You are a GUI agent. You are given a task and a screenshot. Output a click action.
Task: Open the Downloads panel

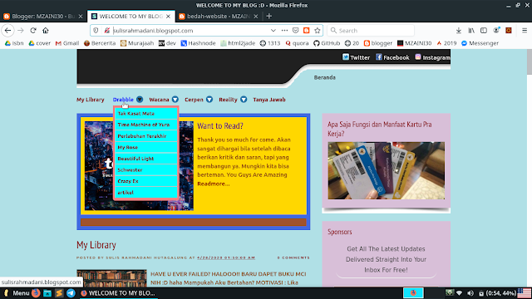click(458, 31)
